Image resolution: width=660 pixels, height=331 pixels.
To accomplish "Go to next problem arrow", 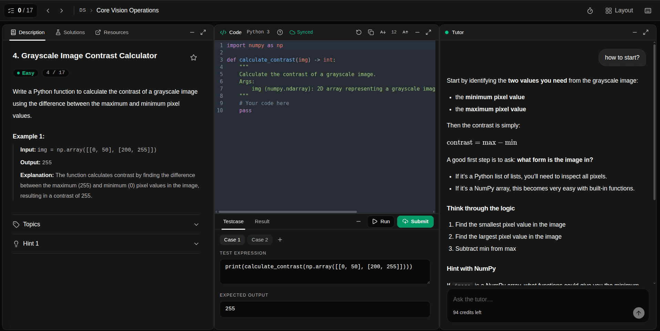I will 62,11.
